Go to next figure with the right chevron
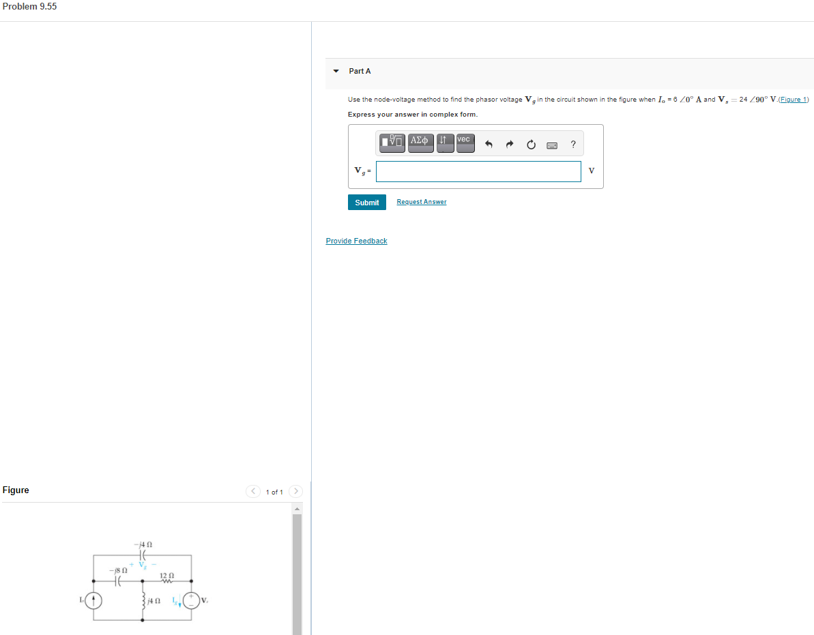 (x=295, y=491)
